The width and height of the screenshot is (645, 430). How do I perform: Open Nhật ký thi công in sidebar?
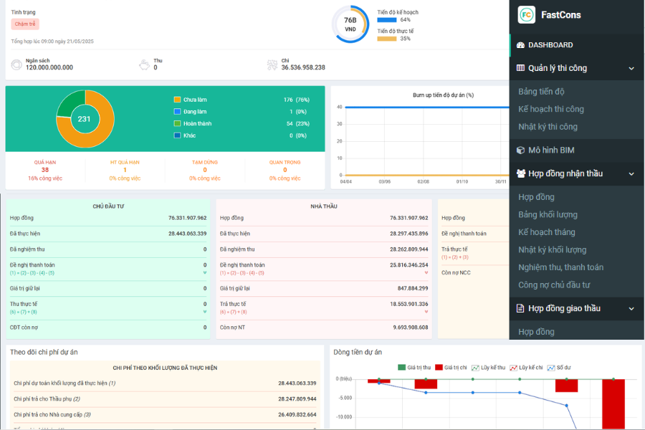[548, 127]
